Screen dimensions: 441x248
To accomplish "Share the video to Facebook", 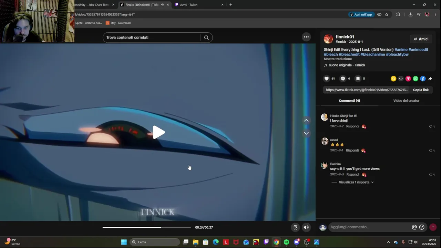I will click(423, 79).
